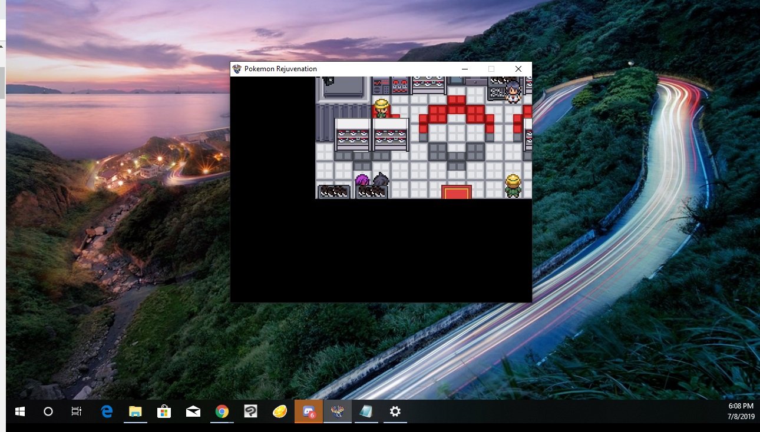760x432 pixels.
Task: Open the Windows Start menu
Action: [x=19, y=412]
